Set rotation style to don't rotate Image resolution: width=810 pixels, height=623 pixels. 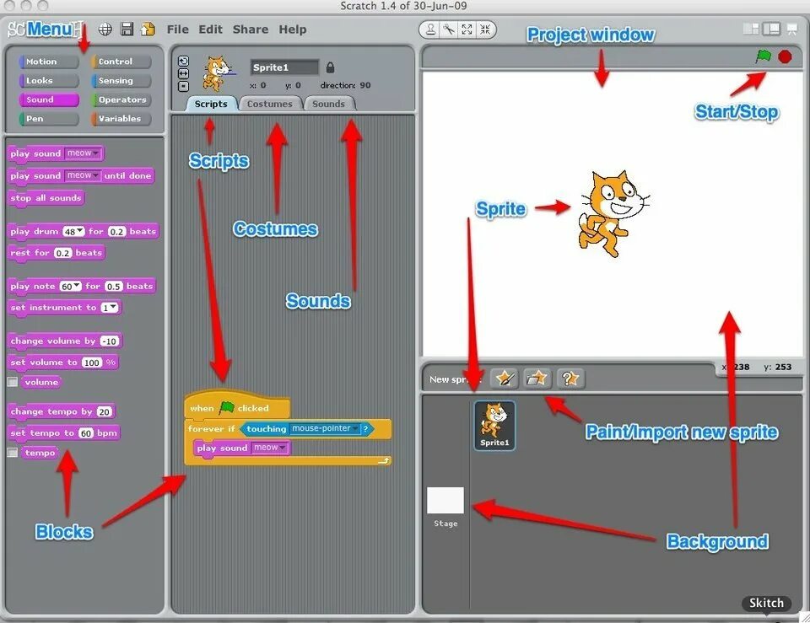[183, 86]
